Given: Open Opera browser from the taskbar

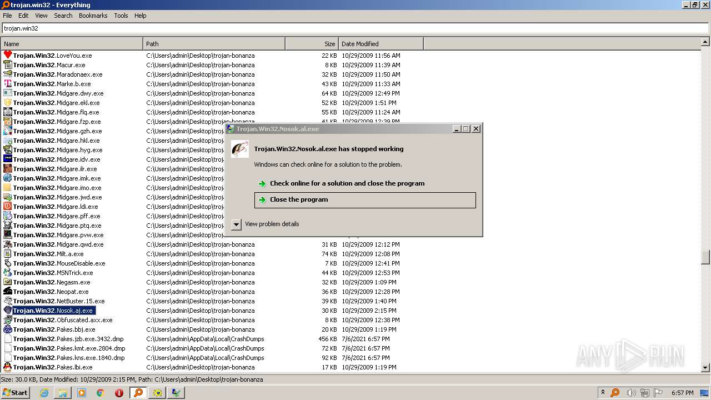Looking at the screenshot, I should (119, 392).
